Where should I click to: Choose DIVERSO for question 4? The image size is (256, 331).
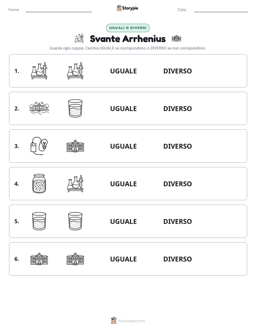[x=177, y=184]
